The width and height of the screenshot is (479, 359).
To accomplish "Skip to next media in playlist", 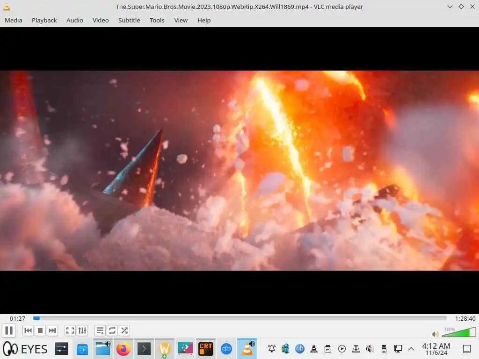I will (52, 330).
